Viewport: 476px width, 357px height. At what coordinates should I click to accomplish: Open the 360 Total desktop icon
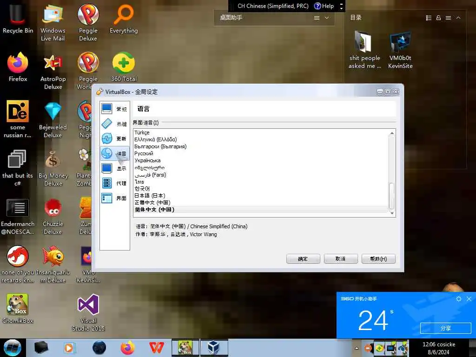[x=124, y=67]
